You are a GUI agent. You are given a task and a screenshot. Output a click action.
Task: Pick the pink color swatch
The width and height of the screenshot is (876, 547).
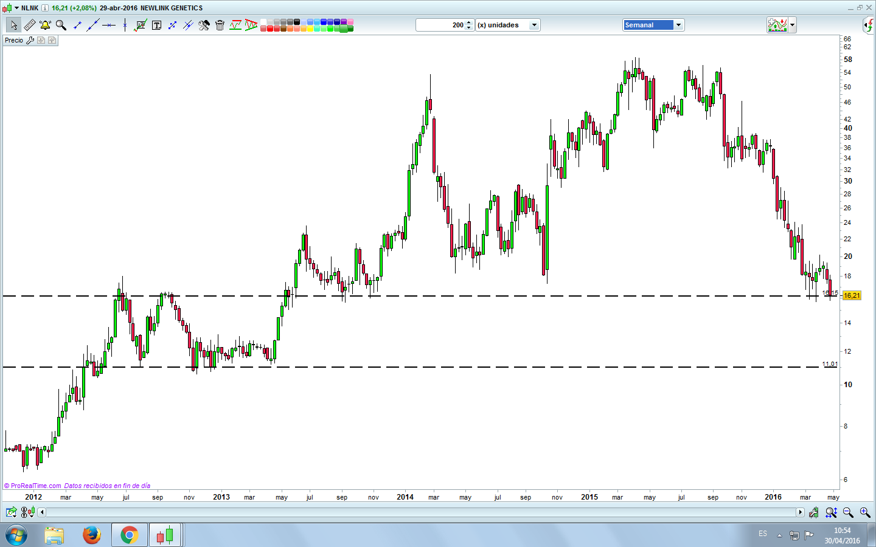[350, 22]
